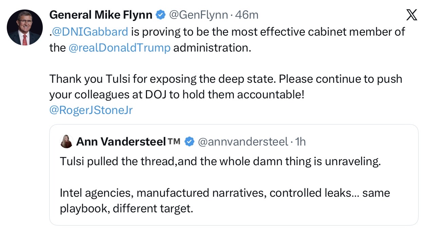Open the @RogerJStoneJr mention
The height and width of the screenshot is (231, 423).
click(91, 111)
